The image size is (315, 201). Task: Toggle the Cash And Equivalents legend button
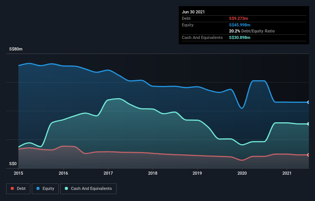[88, 189]
